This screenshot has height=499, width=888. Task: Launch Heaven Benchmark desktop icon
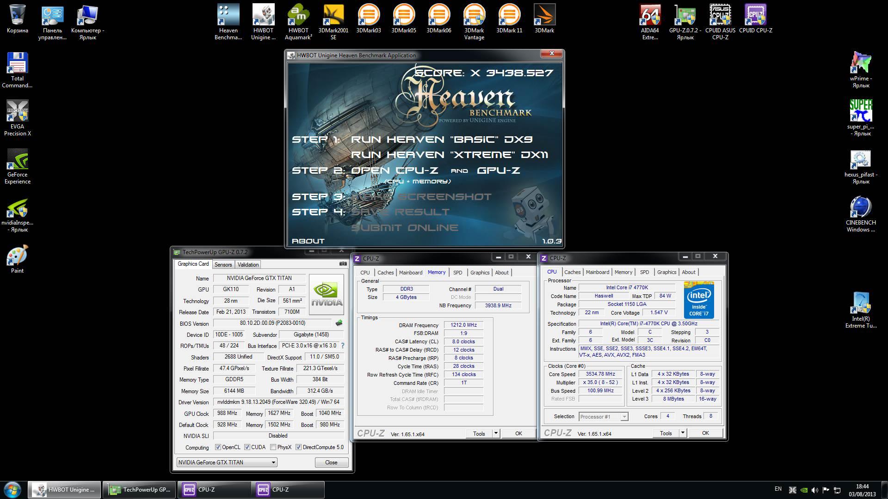[228, 23]
